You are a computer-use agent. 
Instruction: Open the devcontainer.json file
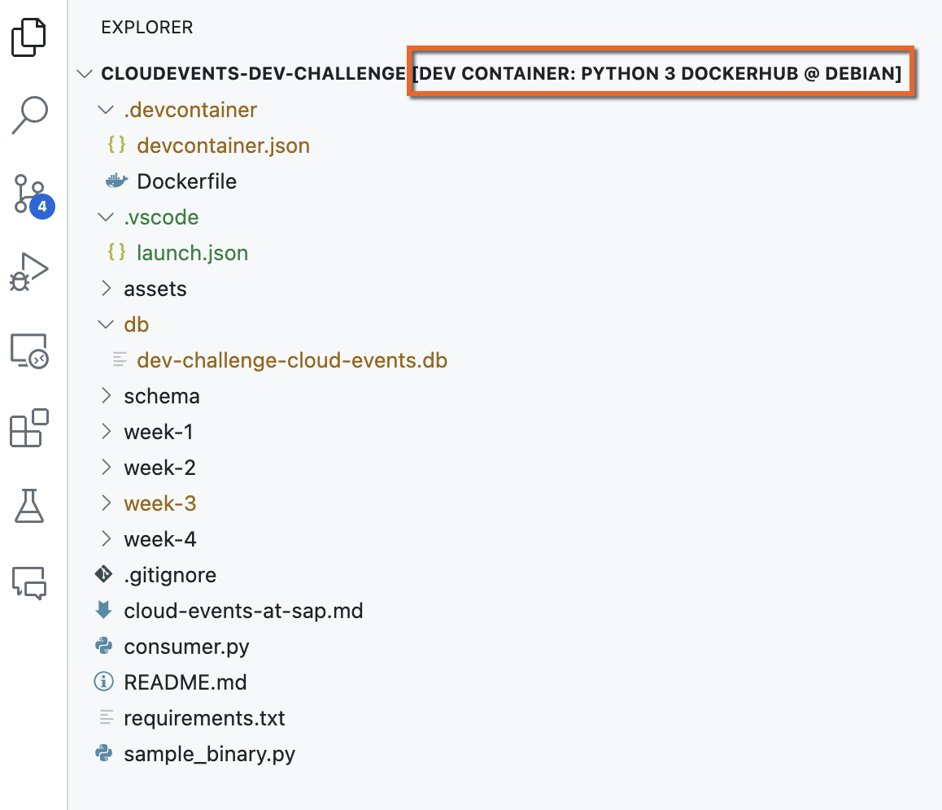tap(223, 145)
